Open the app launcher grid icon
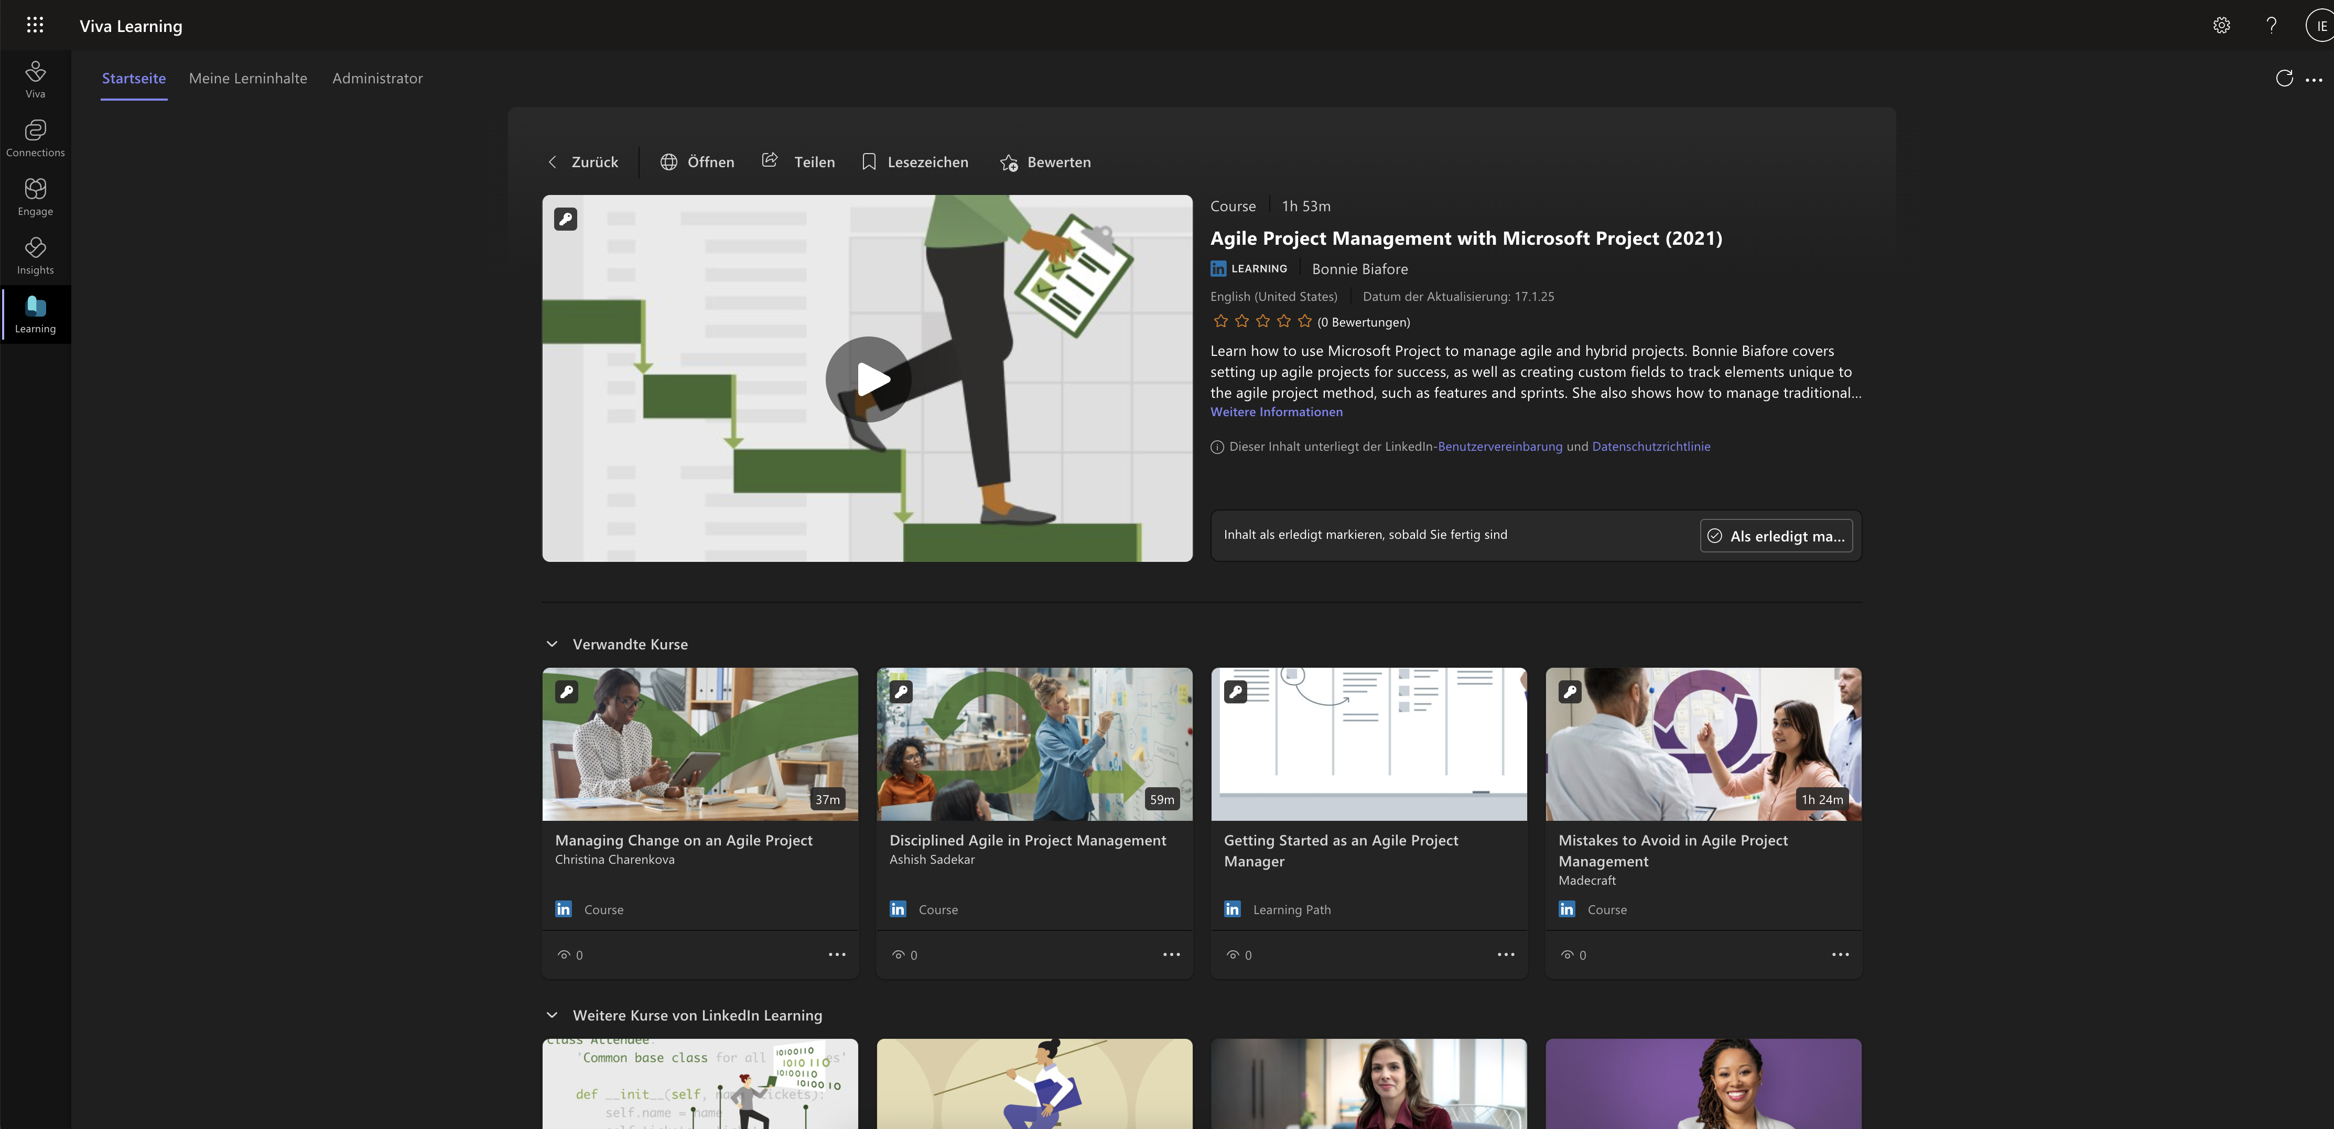The height and width of the screenshot is (1129, 2334). click(35, 25)
